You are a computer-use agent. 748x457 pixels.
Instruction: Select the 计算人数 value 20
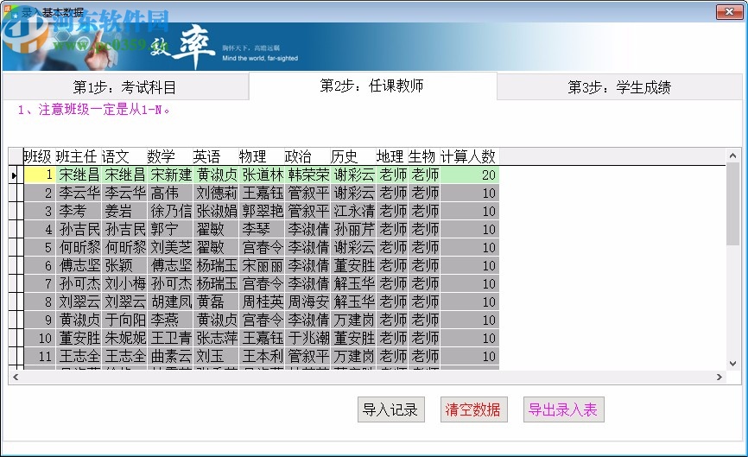[x=470, y=175]
